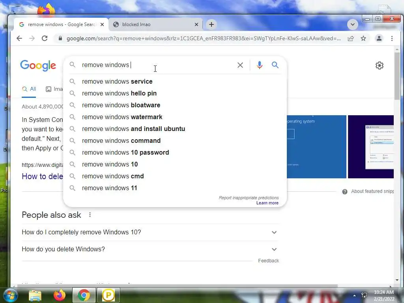The height and width of the screenshot is (303, 404).
Task: Switch to the Images results tab
Action: point(54,89)
